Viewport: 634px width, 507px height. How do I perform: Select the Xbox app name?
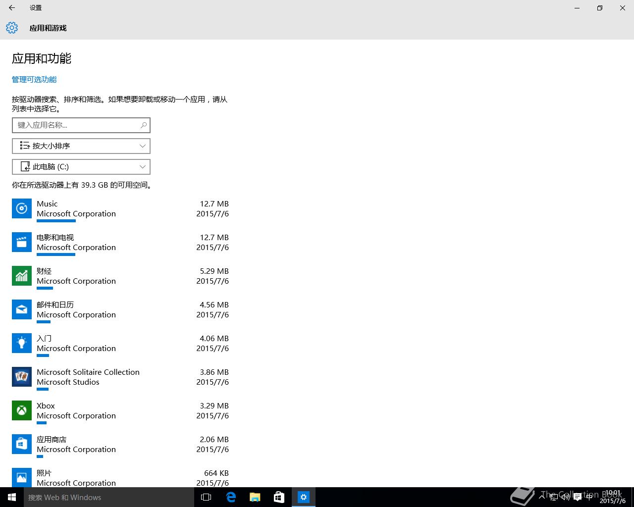click(46, 406)
